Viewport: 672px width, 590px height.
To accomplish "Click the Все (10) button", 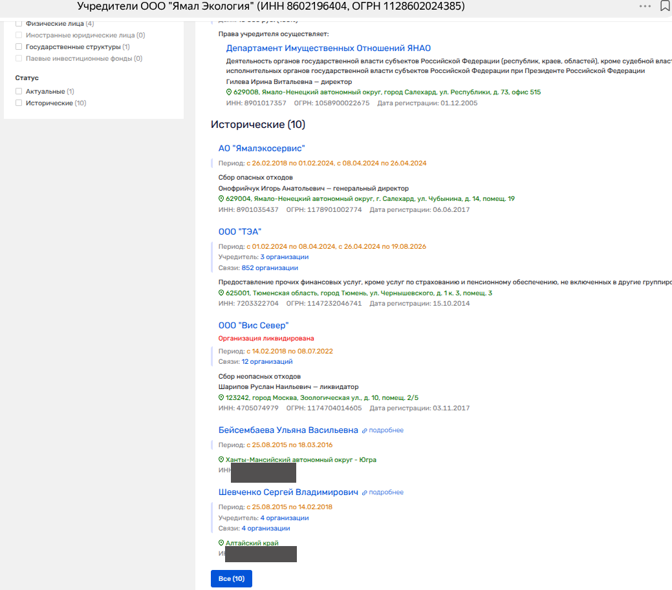I will click(232, 579).
